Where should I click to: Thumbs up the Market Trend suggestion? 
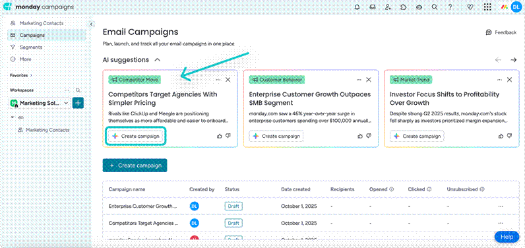click(x=501, y=136)
